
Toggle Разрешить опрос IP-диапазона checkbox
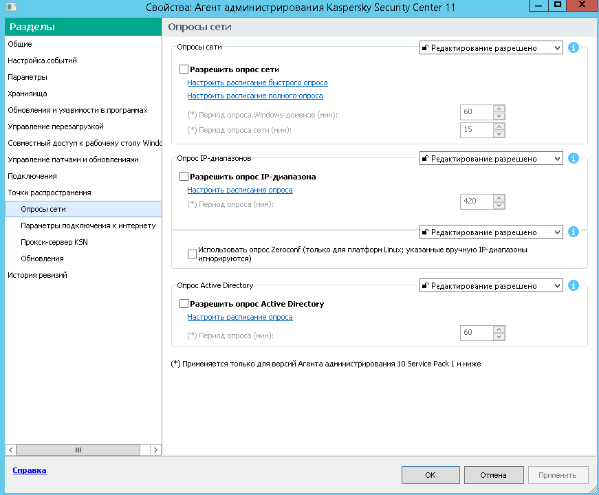[184, 177]
